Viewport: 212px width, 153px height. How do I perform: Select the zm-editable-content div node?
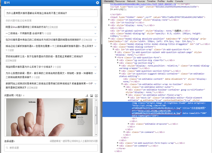coord(165,80)
